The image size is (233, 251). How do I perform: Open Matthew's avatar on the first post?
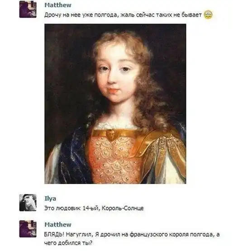(28, 9)
